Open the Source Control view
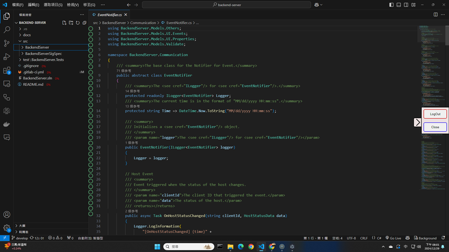 (x=7, y=43)
